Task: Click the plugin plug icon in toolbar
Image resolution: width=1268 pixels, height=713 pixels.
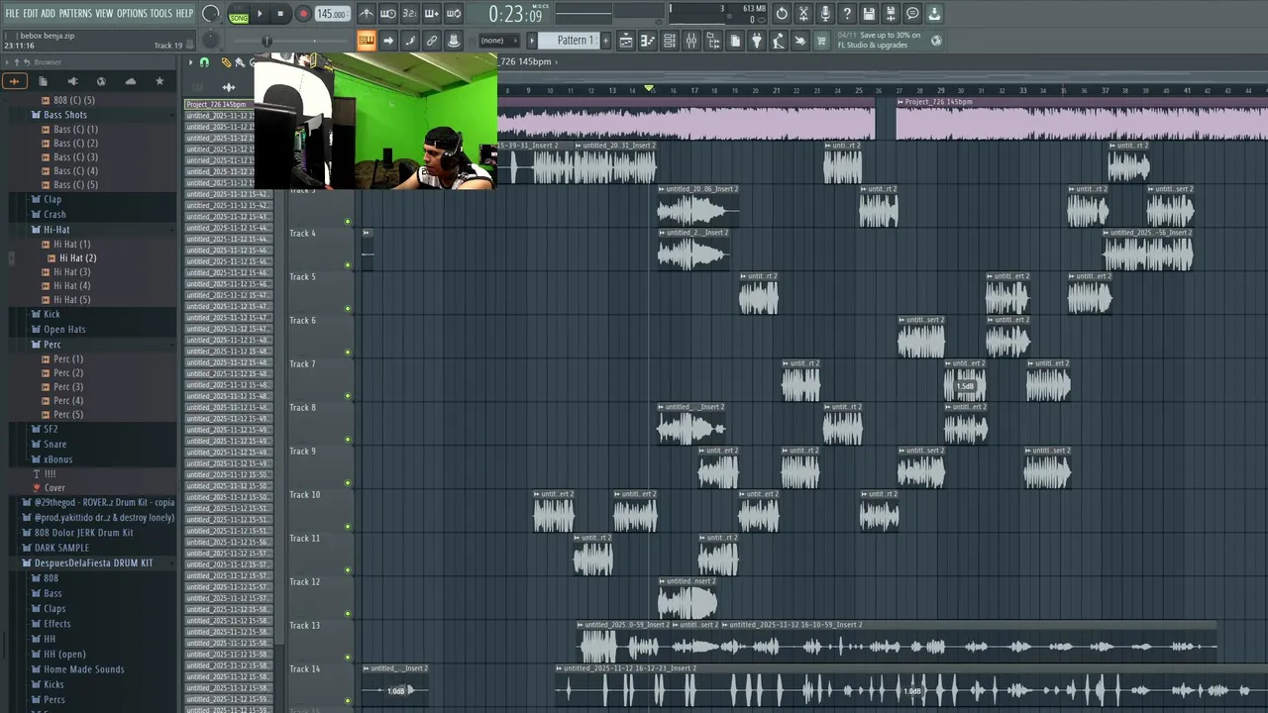Action: (x=757, y=41)
